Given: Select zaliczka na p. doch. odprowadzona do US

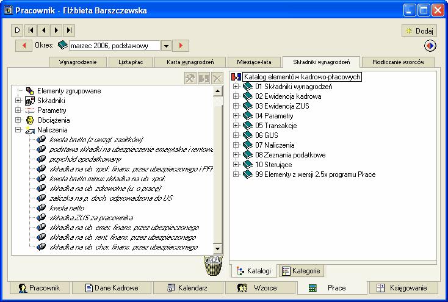Looking at the screenshot, I should tap(111, 198).
